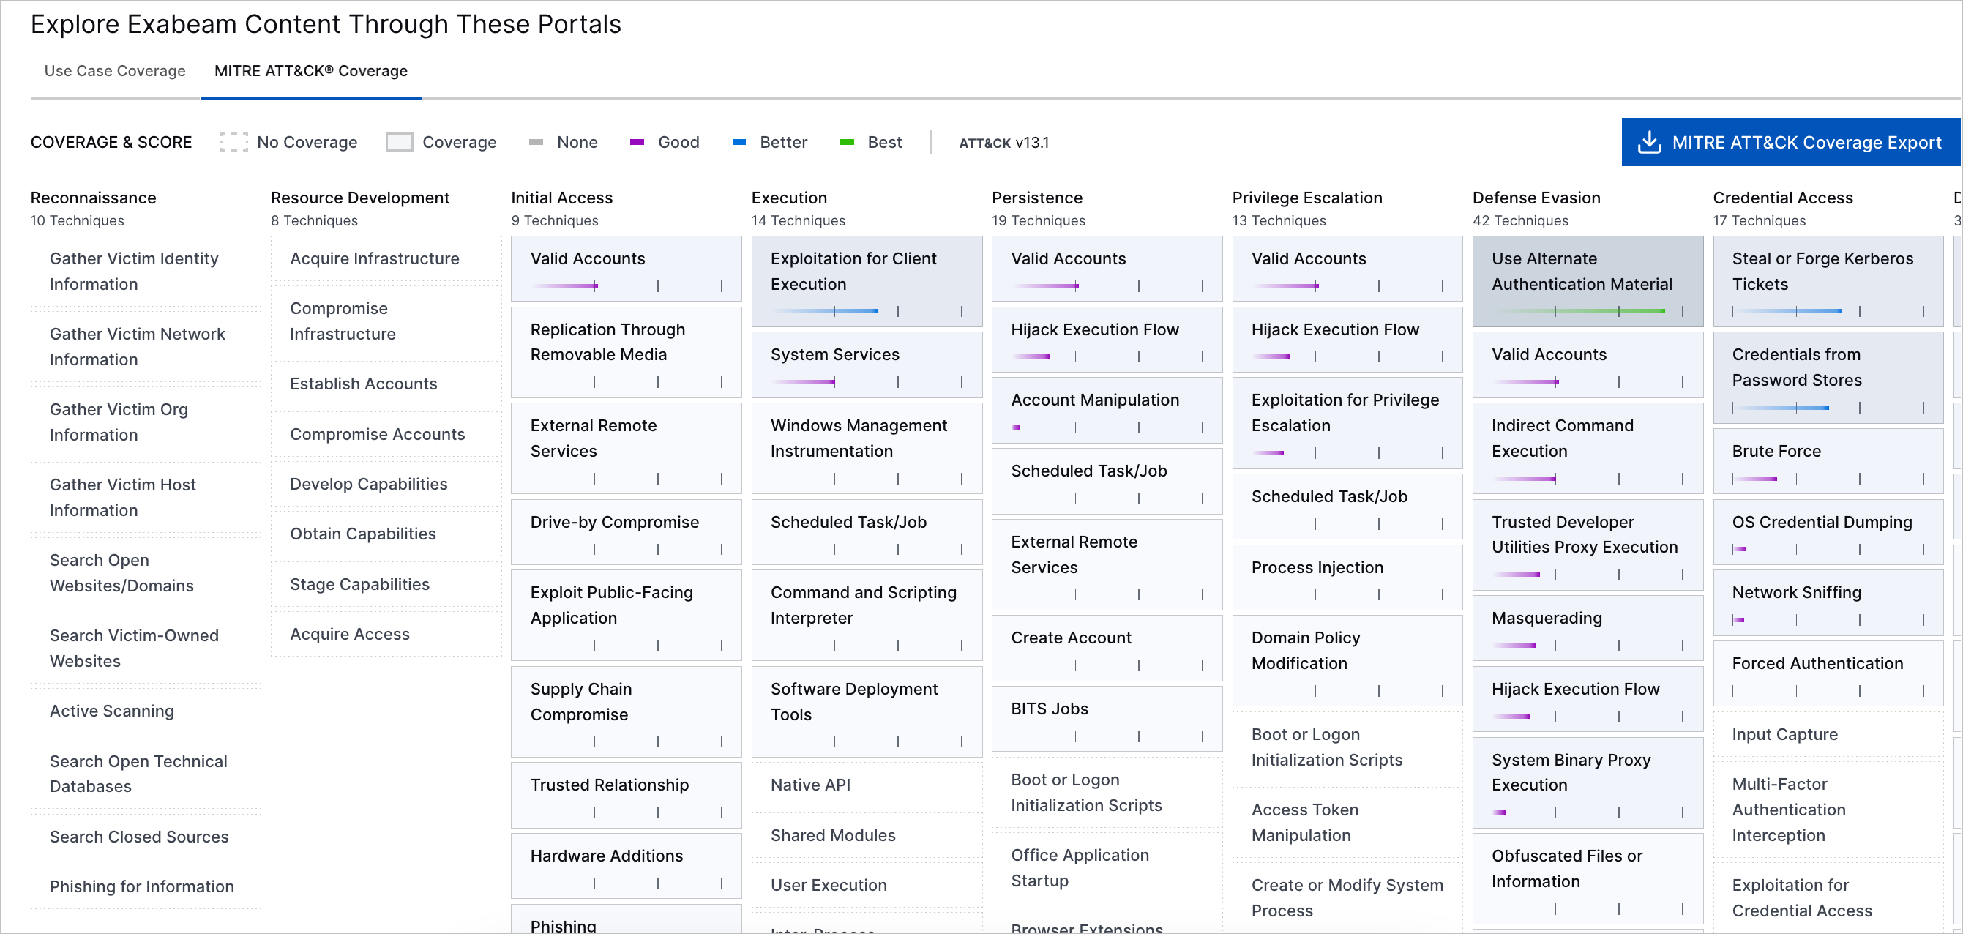Open Compromise Accounts technique

click(386, 434)
